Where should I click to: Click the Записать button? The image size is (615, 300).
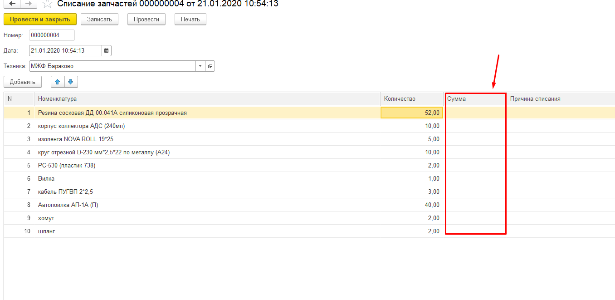tap(99, 19)
